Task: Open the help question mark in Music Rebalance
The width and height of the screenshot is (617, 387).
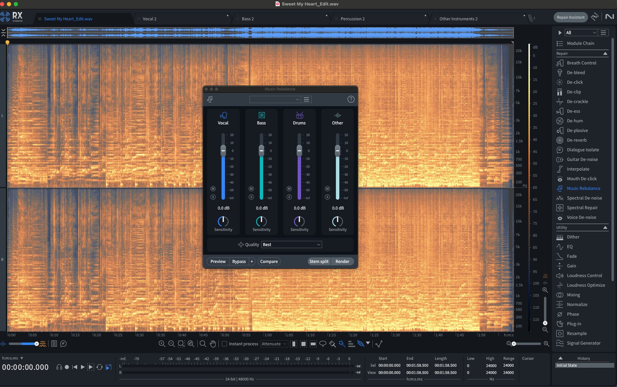Action: coord(351,99)
